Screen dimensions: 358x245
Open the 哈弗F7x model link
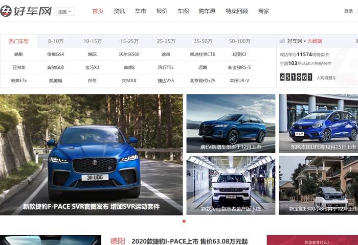tap(19, 81)
